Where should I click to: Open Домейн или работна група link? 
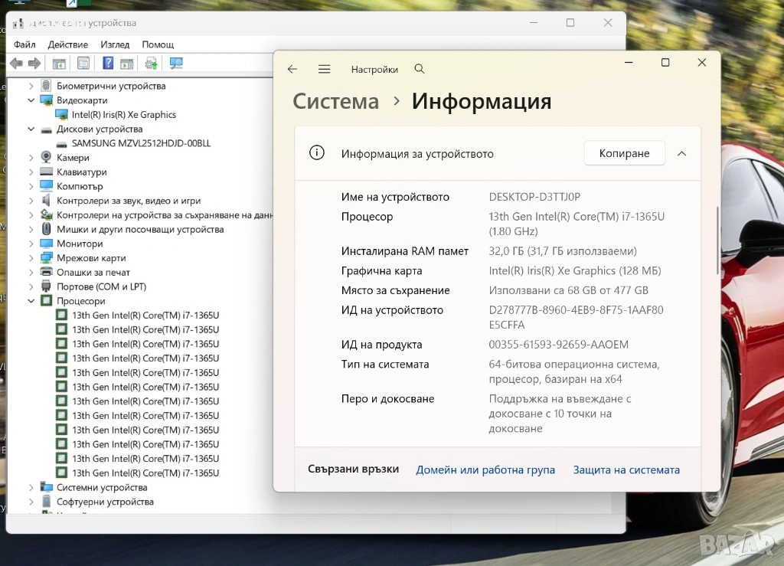pyautogui.click(x=485, y=469)
